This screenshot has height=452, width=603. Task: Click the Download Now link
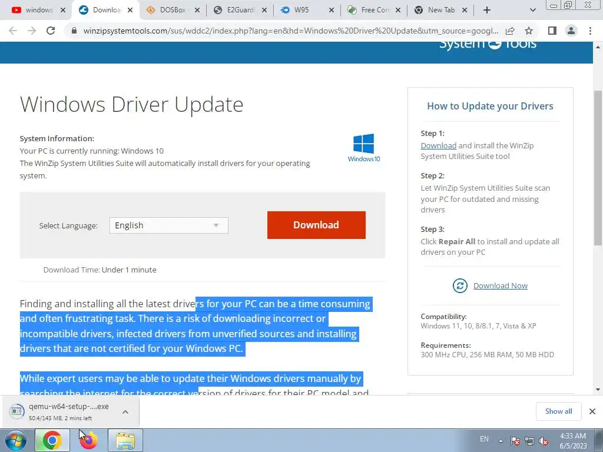501,285
